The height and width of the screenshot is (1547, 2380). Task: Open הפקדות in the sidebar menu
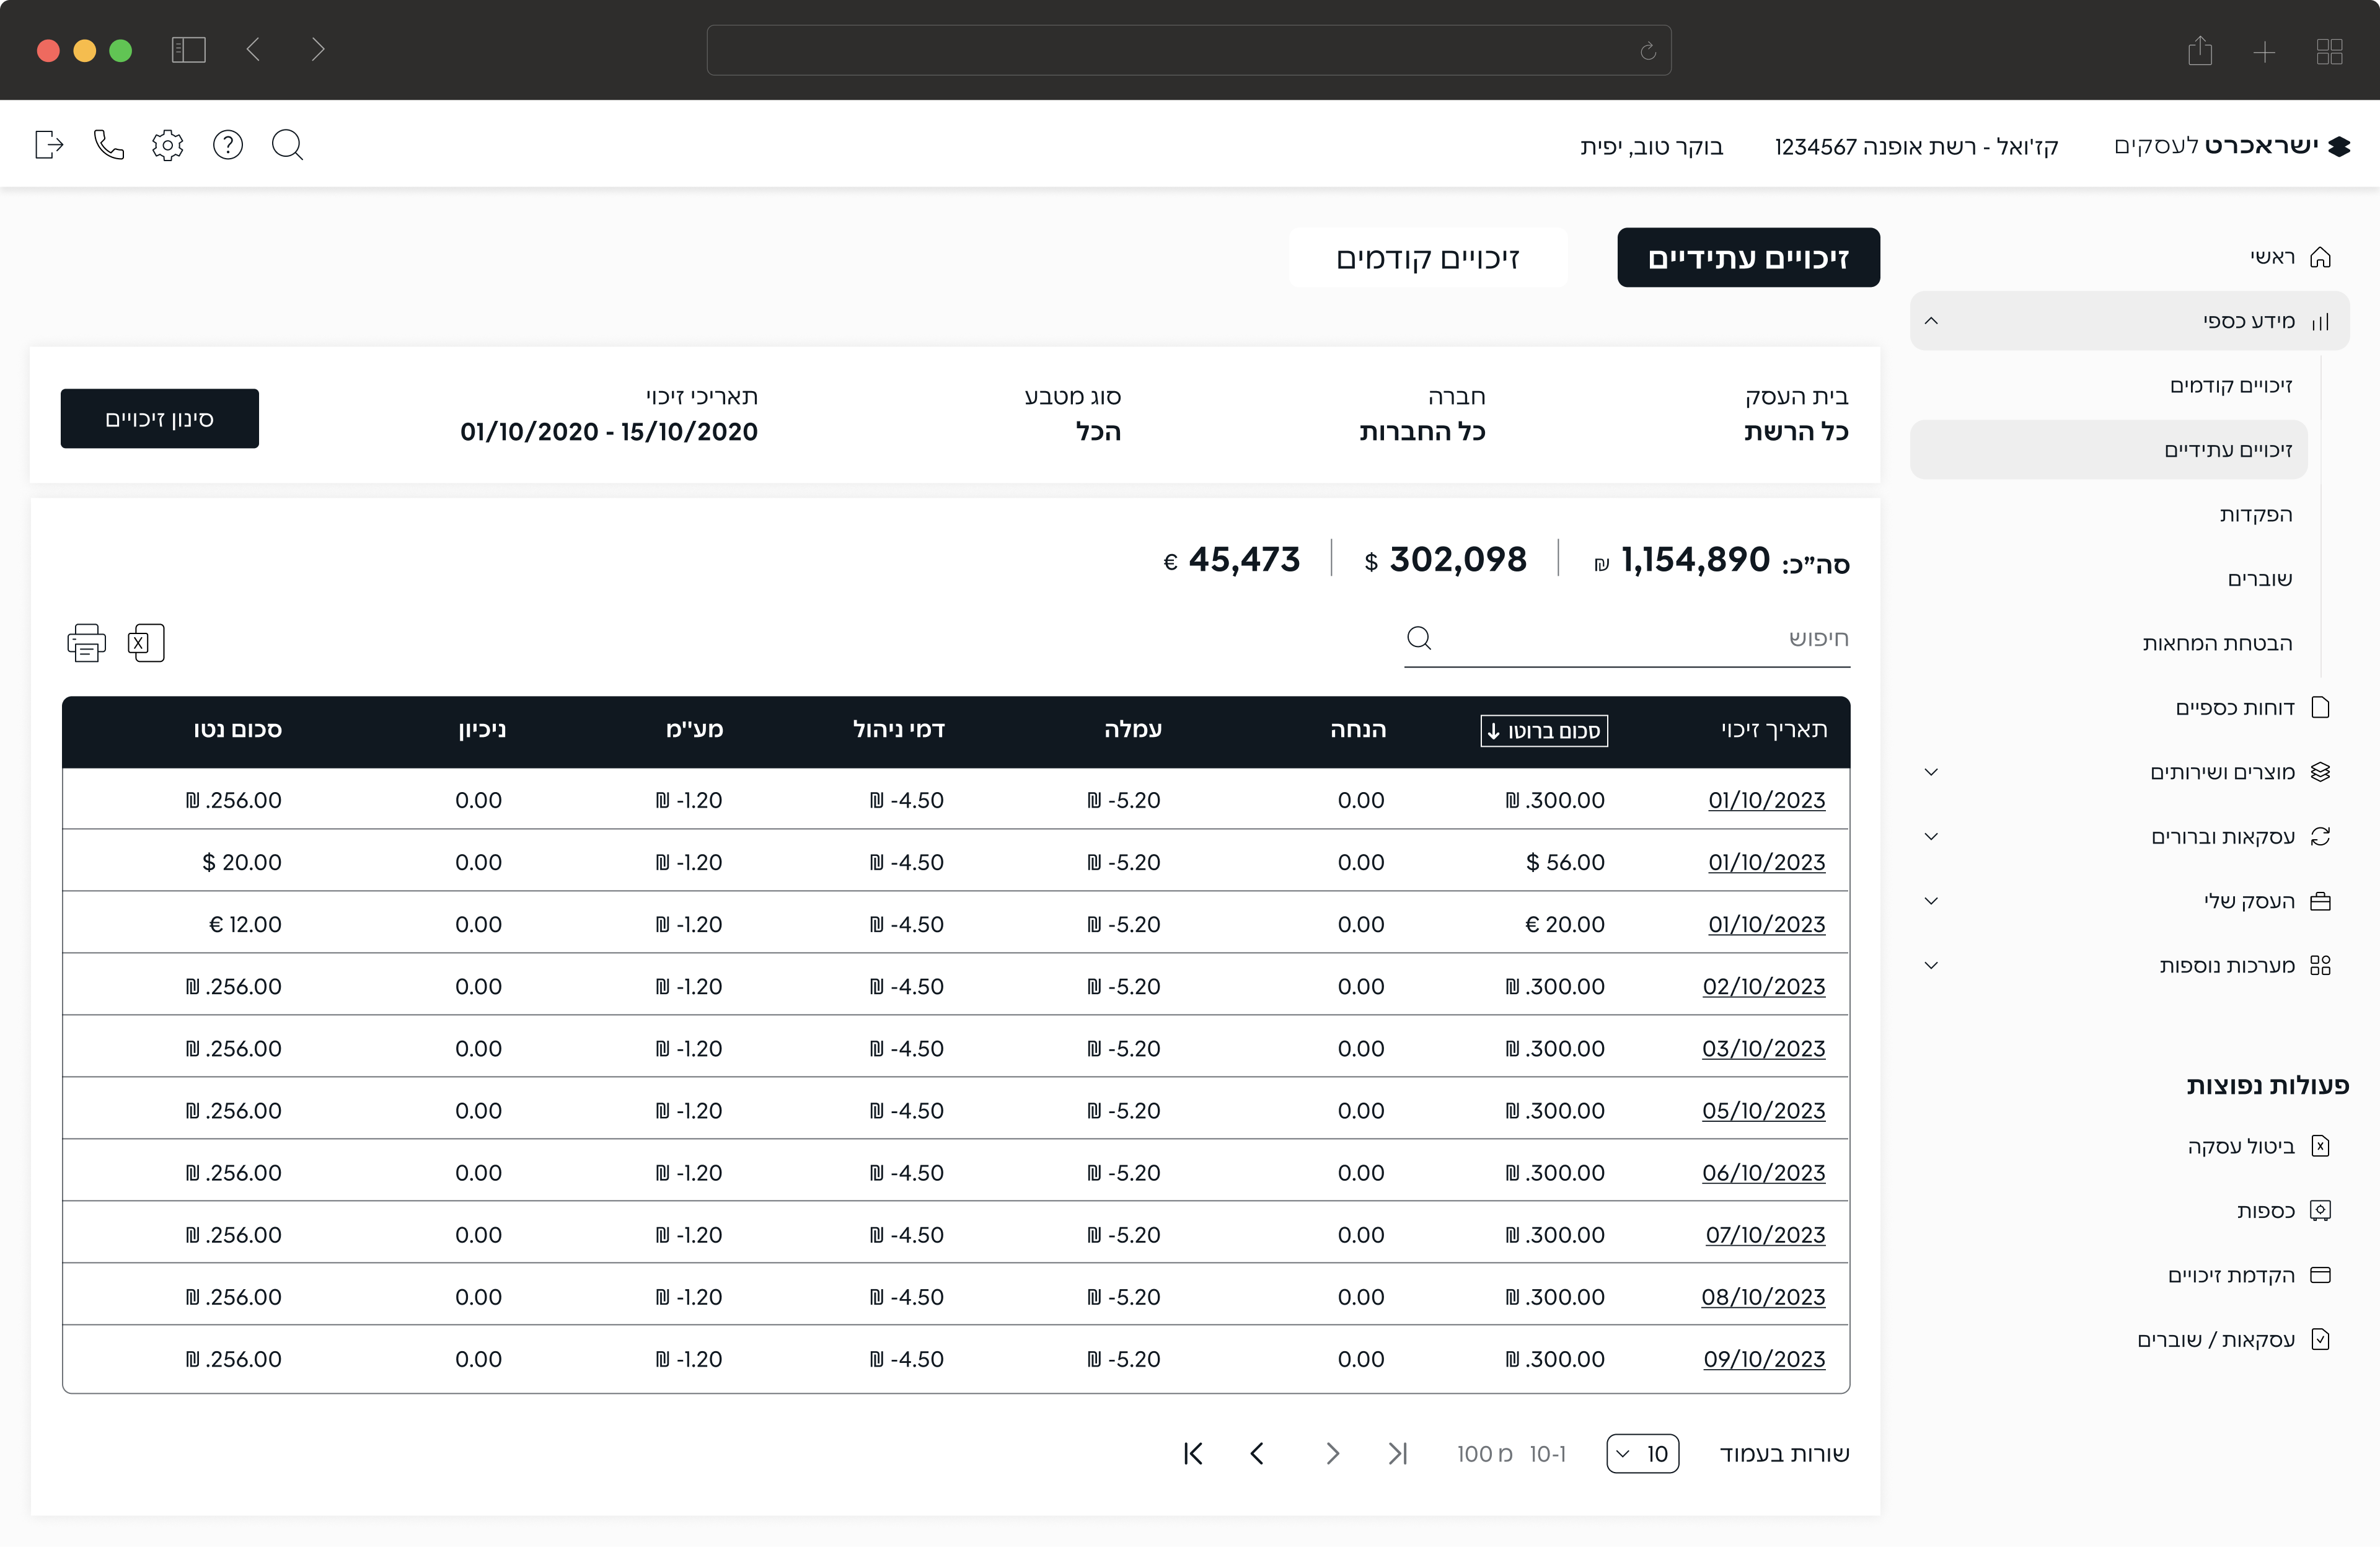[x=2256, y=514]
